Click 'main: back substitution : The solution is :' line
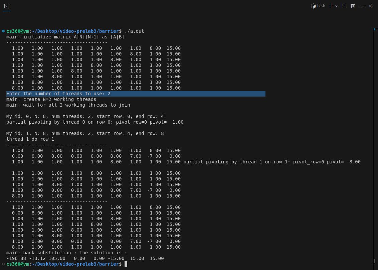This screenshot has height=270, width=378. point(66,253)
